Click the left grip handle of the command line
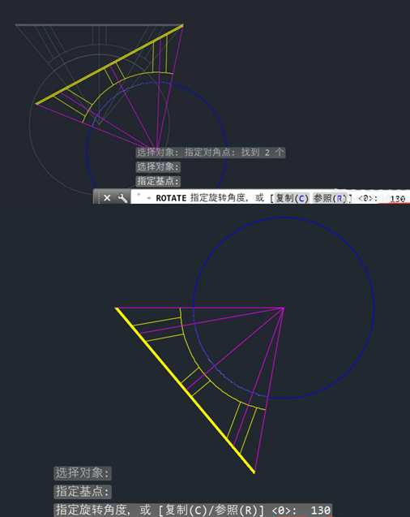 (x=98, y=198)
